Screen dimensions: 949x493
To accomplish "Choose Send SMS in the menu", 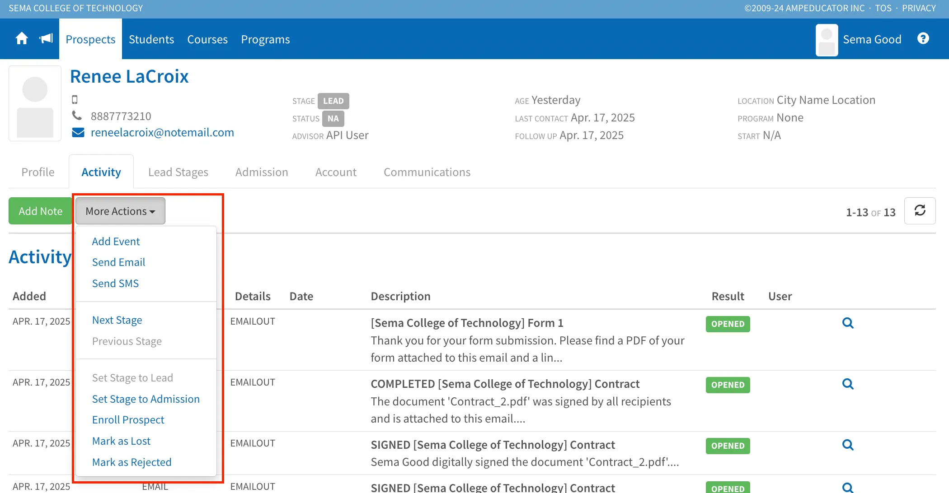I will click(x=115, y=284).
